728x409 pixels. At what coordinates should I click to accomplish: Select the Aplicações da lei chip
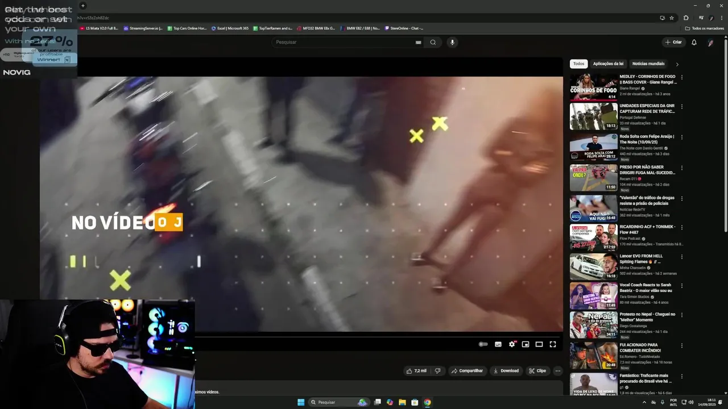(608, 64)
